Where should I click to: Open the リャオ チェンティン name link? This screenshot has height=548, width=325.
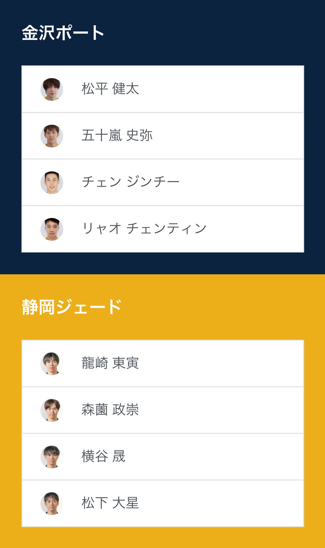(x=144, y=229)
